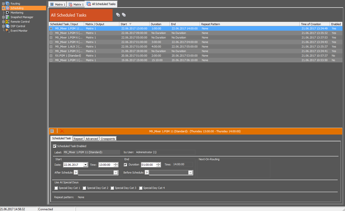Select the MX_Mixer 1.PGM 5 task row
The width and height of the screenshot is (345, 211).
[x=195, y=33]
